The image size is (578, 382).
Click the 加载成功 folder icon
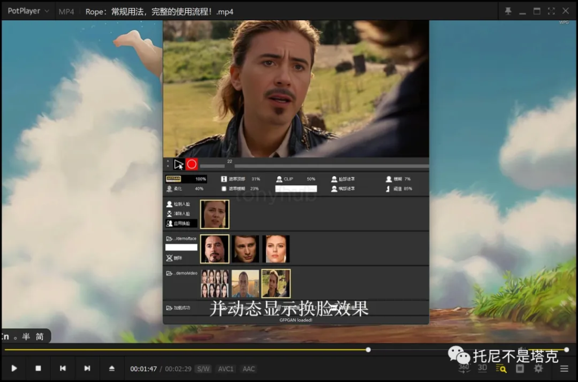169,308
